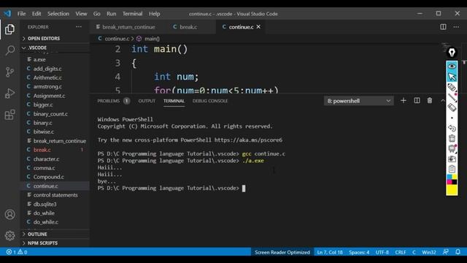
Task: Select the cursor mode on drawing toolbar
Action: pyautogui.click(x=452, y=77)
